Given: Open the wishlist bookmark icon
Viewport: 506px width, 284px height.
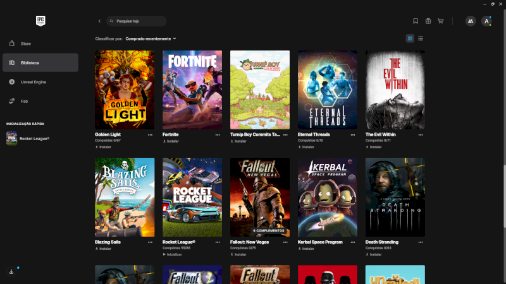Looking at the screenshot, I should pos(416,21).
